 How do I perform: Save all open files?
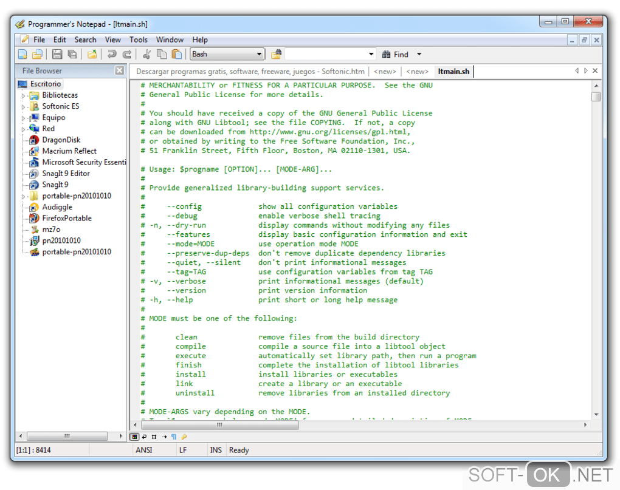[x=72, y=54]
